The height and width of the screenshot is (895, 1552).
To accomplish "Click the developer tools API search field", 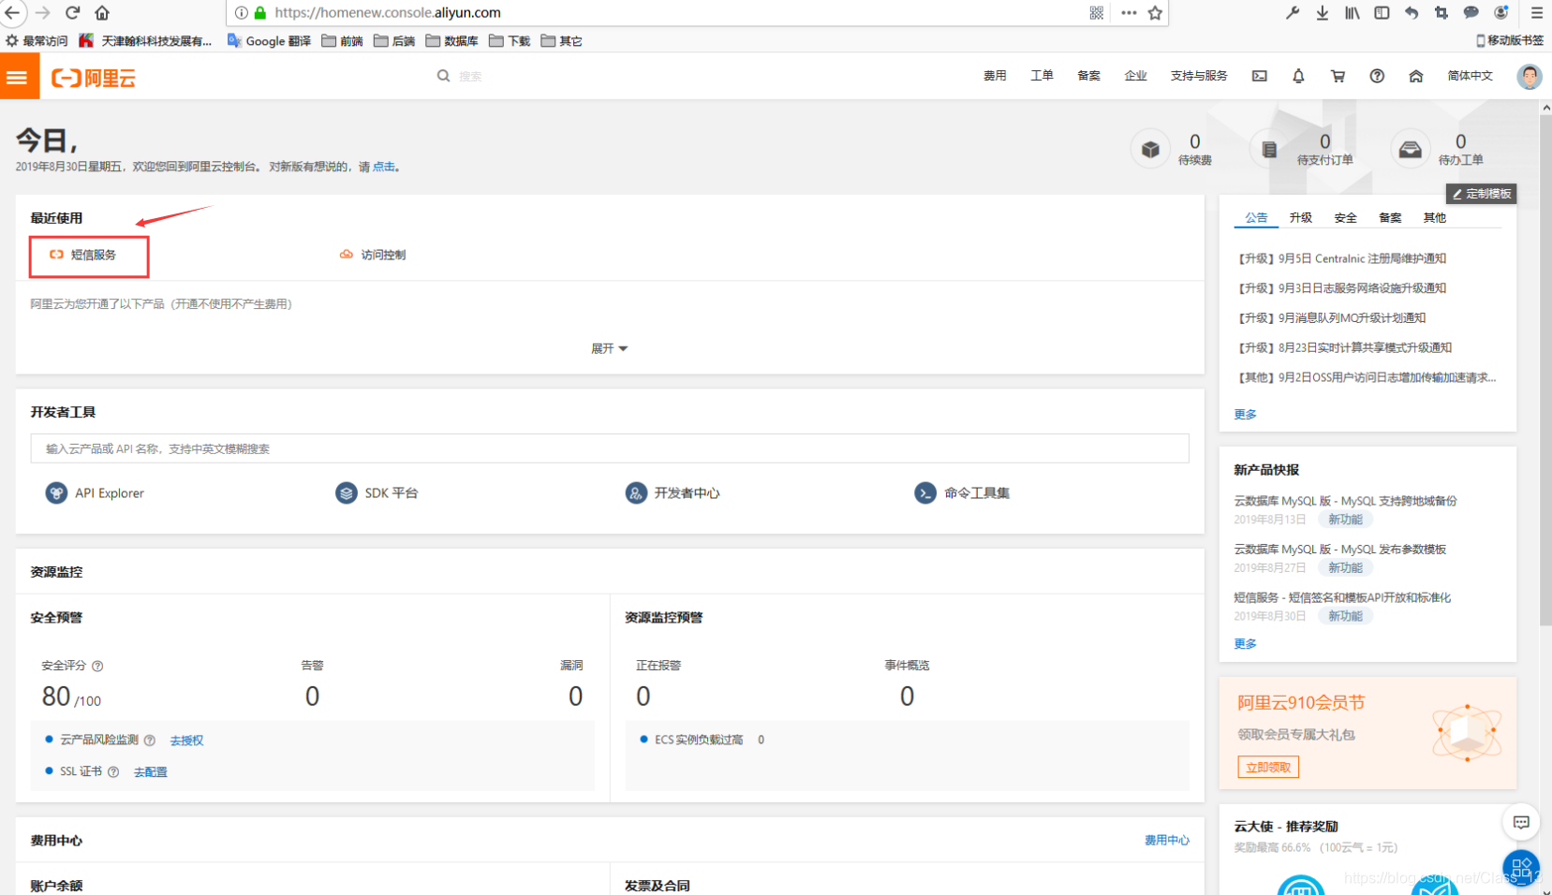I will pyautogui.click(x=610, y=448).
